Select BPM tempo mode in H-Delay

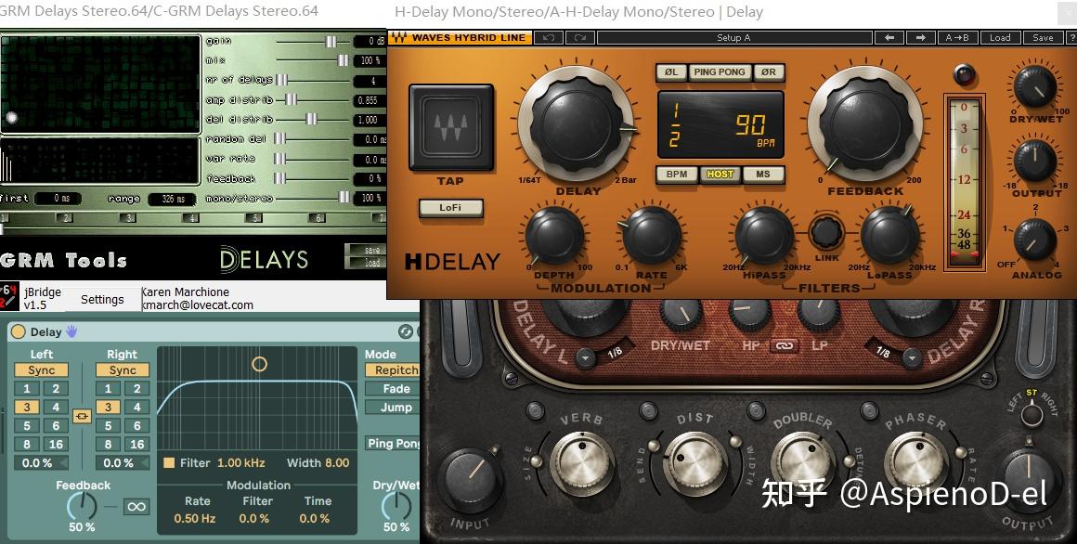point(677,174)
